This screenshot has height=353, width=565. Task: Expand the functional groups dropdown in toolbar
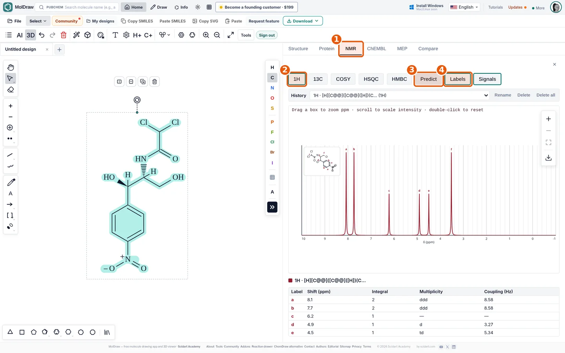165,35
